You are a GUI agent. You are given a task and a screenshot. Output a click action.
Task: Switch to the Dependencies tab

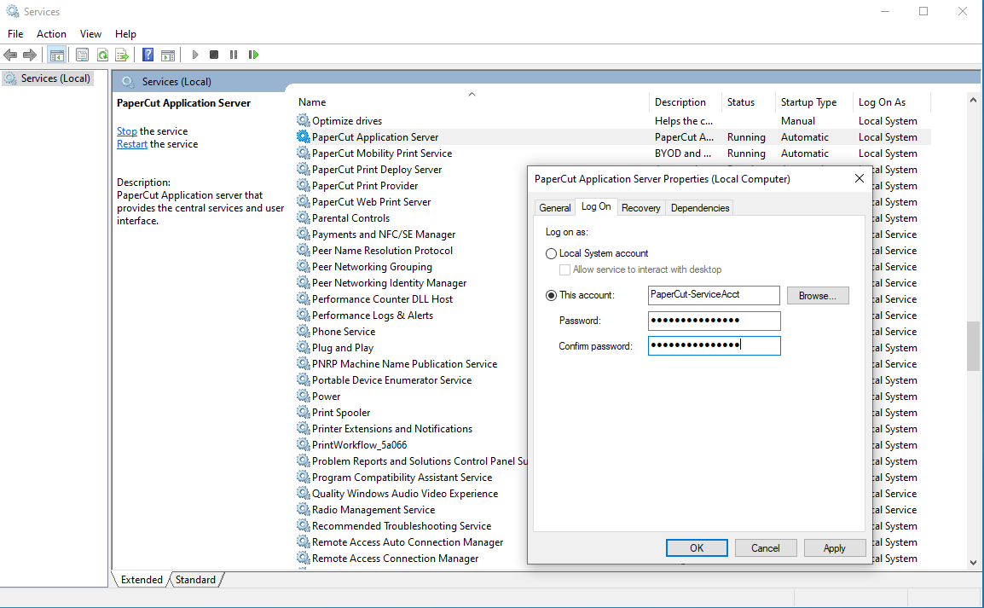(700, 208)
